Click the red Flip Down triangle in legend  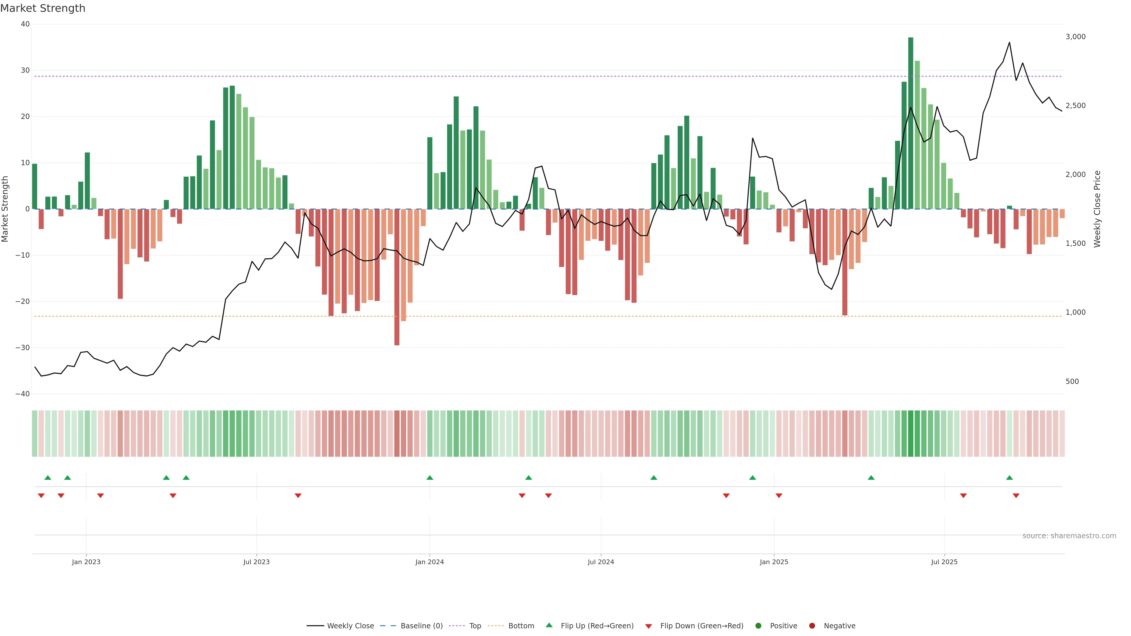648,626
